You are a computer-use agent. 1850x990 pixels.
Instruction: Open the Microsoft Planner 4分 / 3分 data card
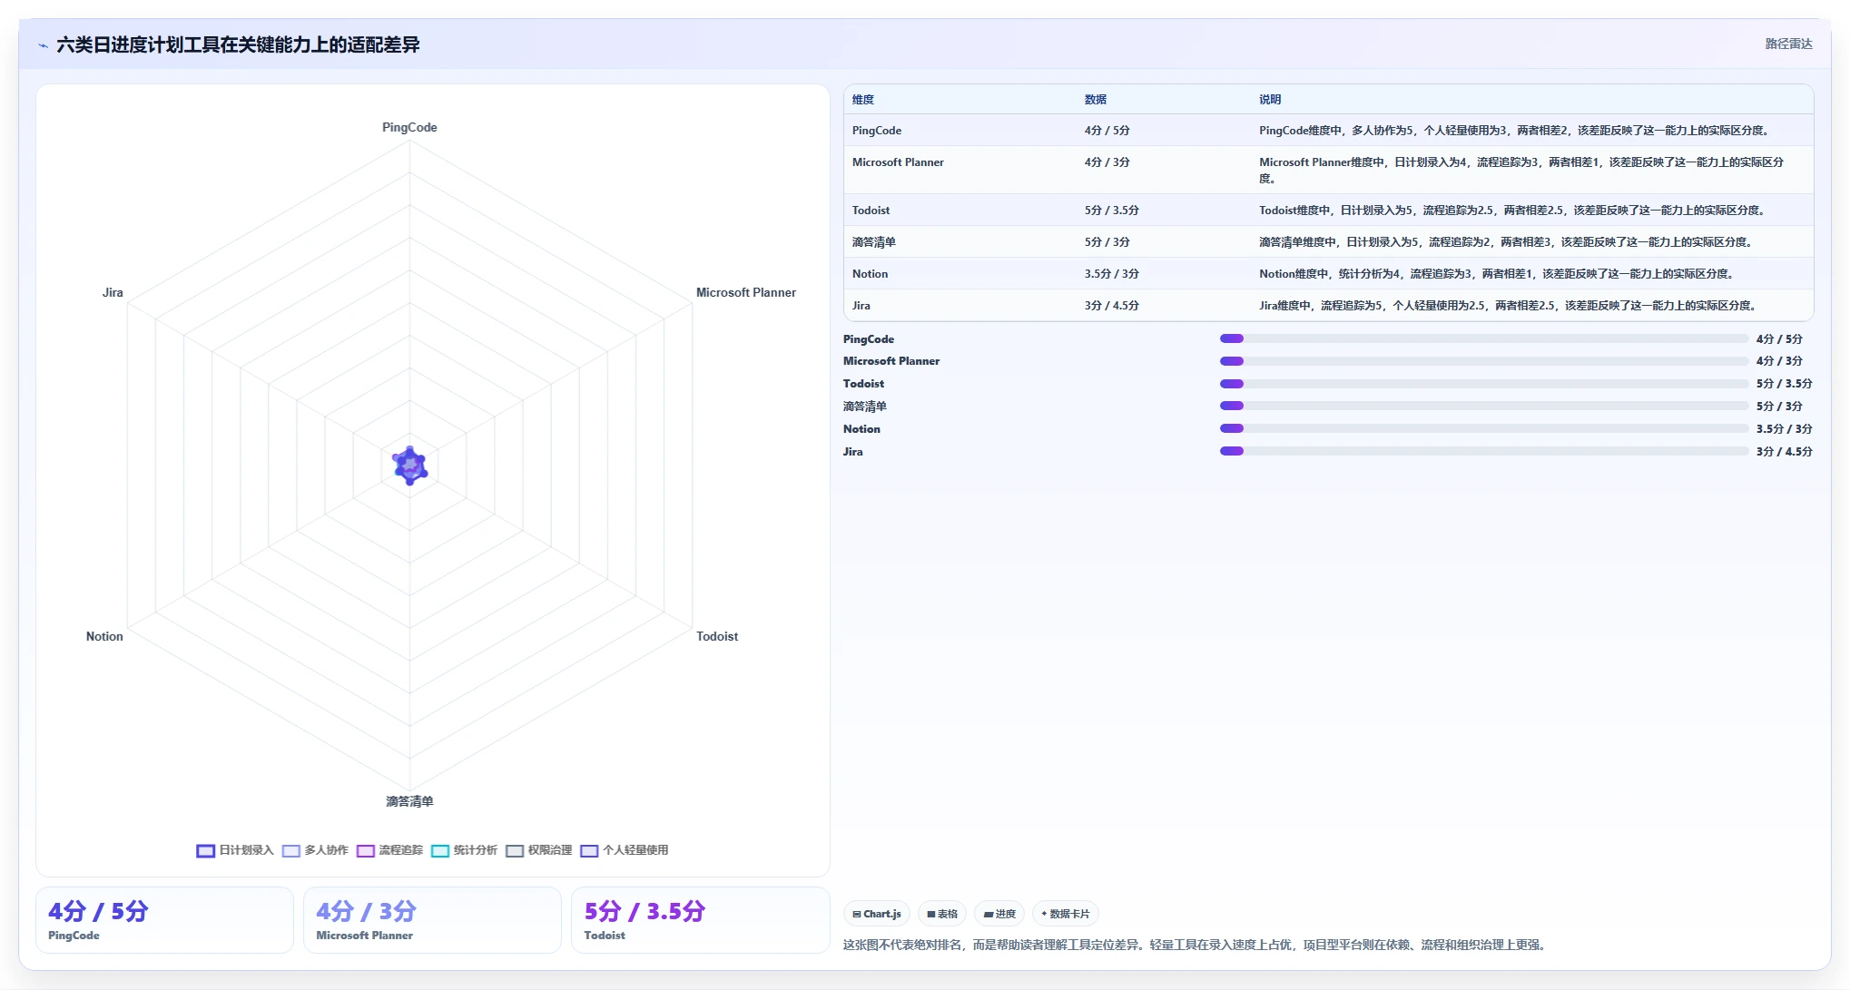[432, 920]
